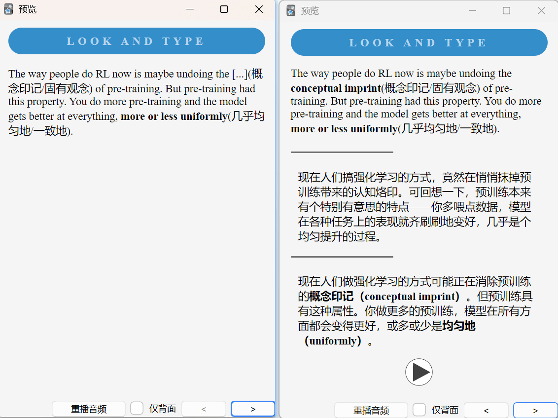558x418 pixels.
Task: Click the [...] cloze placeholder in card text
Action: pyautogui.click(x=239, y=75)
